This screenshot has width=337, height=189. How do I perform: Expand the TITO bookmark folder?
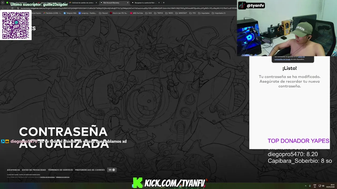(193, 13)
